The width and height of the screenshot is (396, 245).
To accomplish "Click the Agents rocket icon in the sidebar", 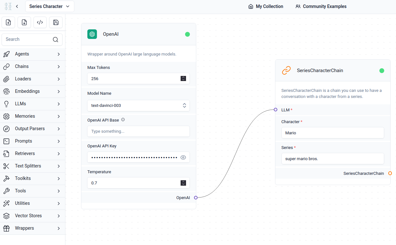I will [6, 54].
